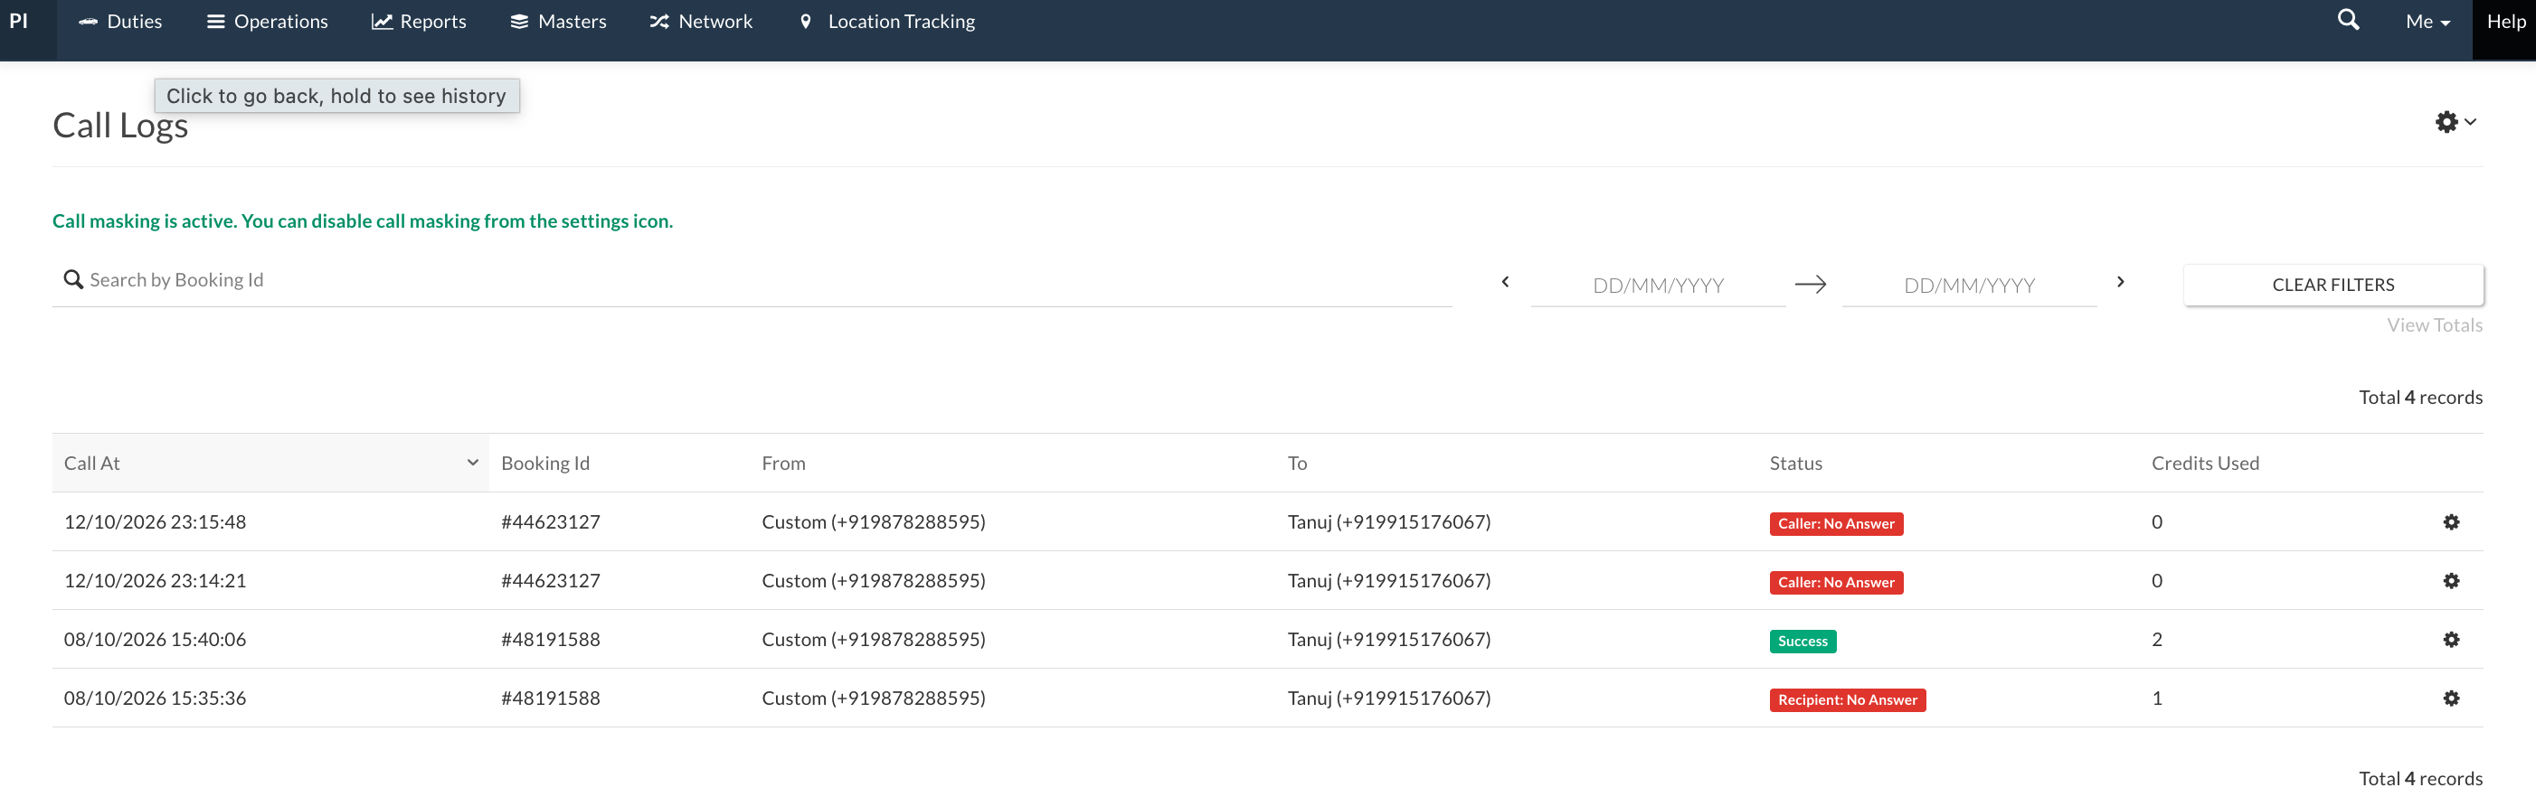Click Caller: No Answer badge for 23:15:48 call
Viewport: 2536px width, 797px height.
(x=1836, y=524)
